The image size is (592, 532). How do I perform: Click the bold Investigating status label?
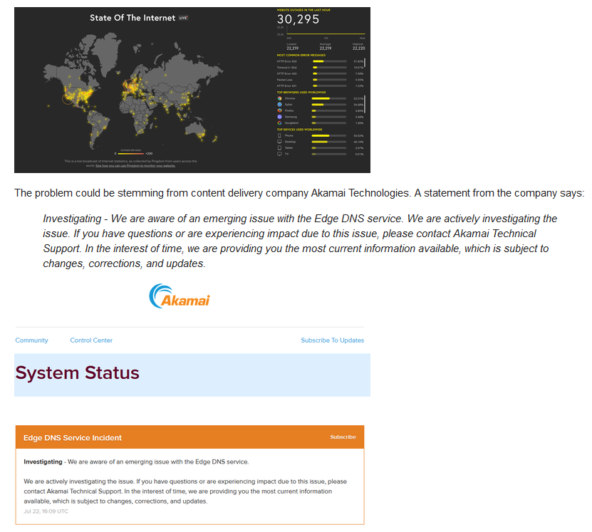point(43,461)
